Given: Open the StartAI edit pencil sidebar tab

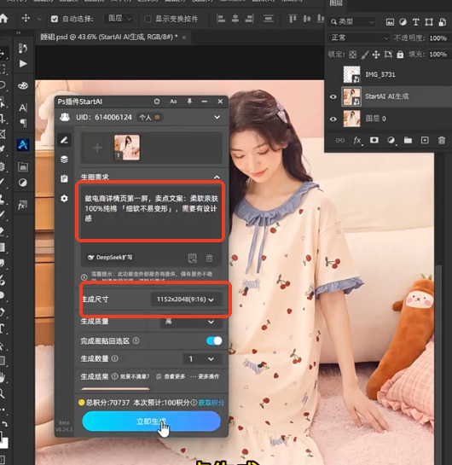Looking at the screenshot, I should (x=64, y=140).
